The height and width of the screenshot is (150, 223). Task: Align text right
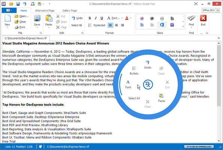pos(122,25)
